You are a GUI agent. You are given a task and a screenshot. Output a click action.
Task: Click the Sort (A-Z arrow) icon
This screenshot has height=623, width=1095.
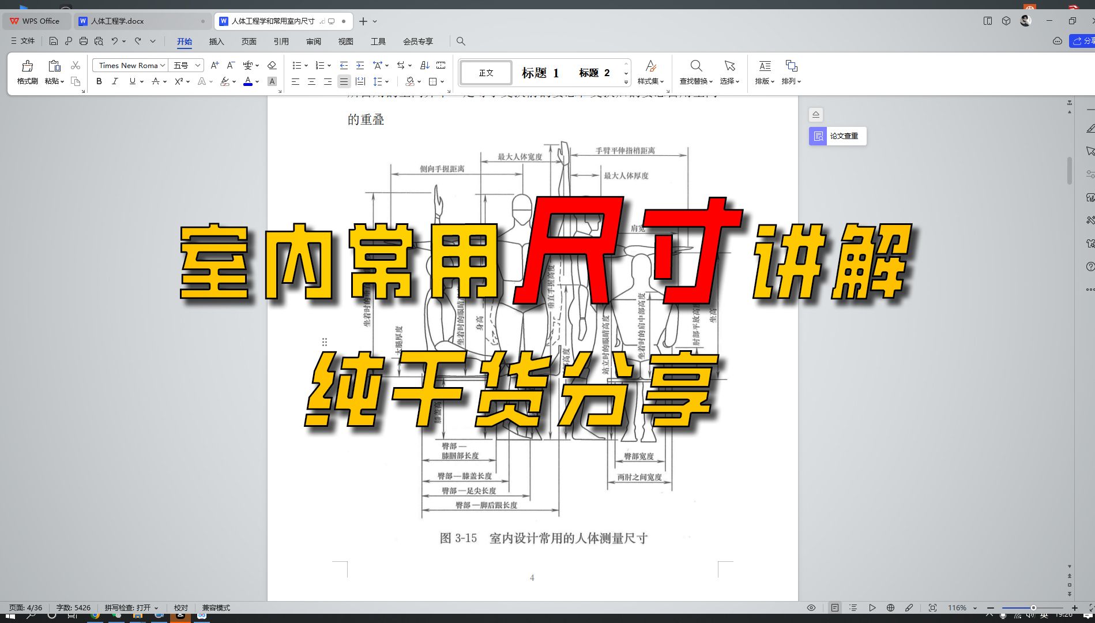(x=425, y=65)
